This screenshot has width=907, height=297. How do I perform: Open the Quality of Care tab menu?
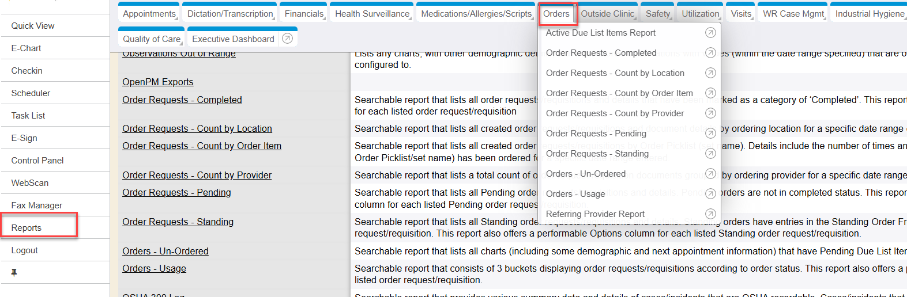point(152,39)
